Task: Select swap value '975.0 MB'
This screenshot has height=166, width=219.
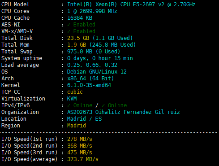Action: point(80,52)
